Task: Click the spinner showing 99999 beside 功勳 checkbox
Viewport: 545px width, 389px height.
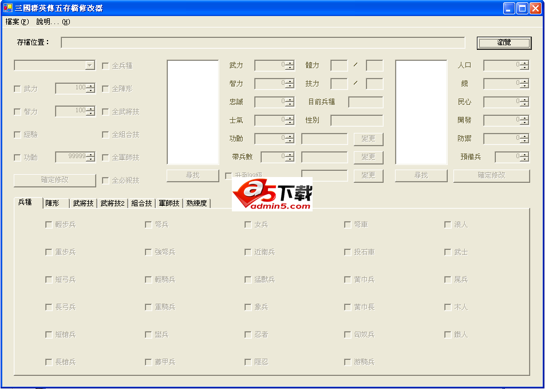Action: tap(76, 158)
